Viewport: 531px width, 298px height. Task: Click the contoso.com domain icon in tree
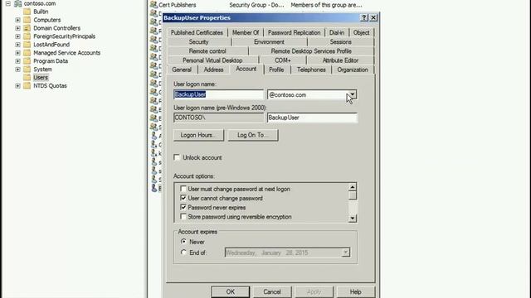click(x=18, y=3)
